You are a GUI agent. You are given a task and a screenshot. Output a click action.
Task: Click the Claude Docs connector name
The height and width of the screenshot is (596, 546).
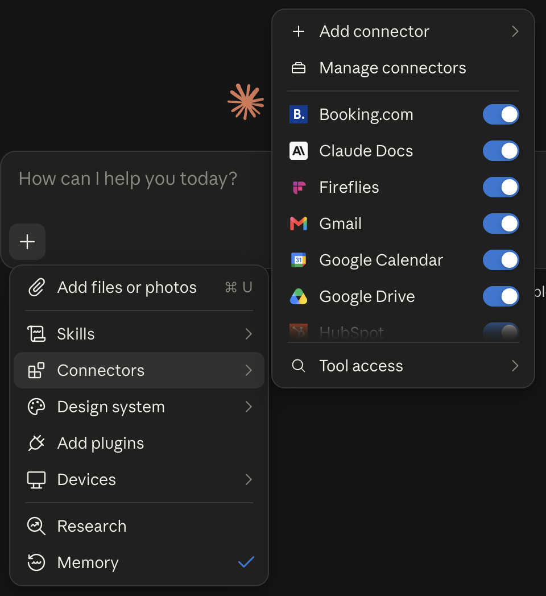pyautogui.click(x=366, y=151)
